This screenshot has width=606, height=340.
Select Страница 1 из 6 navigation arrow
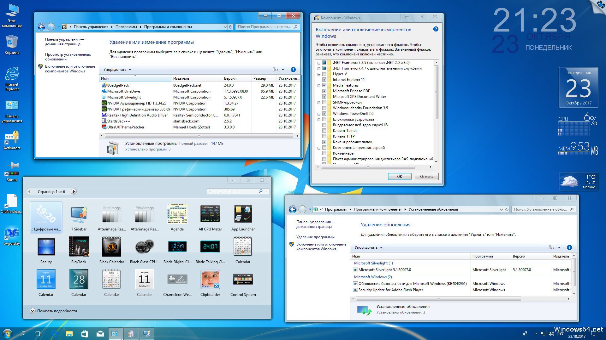click(x=74, y=191)
